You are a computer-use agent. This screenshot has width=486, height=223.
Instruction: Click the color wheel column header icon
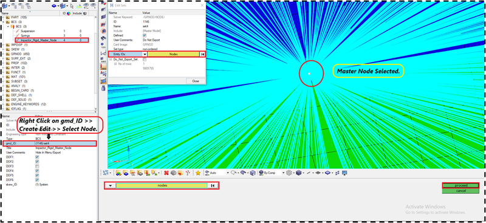point(69,13)
